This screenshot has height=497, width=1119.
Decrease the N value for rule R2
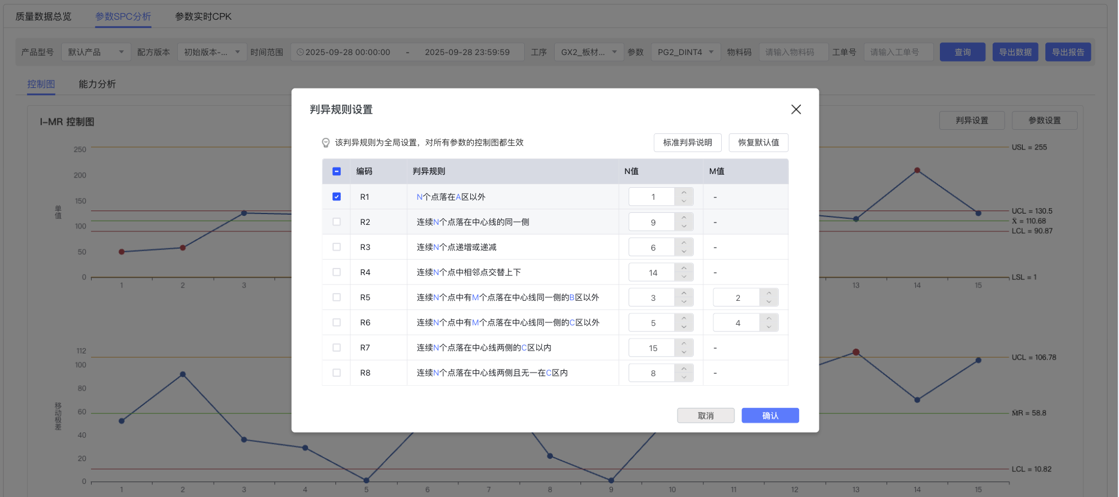click(x=684, y=227)
